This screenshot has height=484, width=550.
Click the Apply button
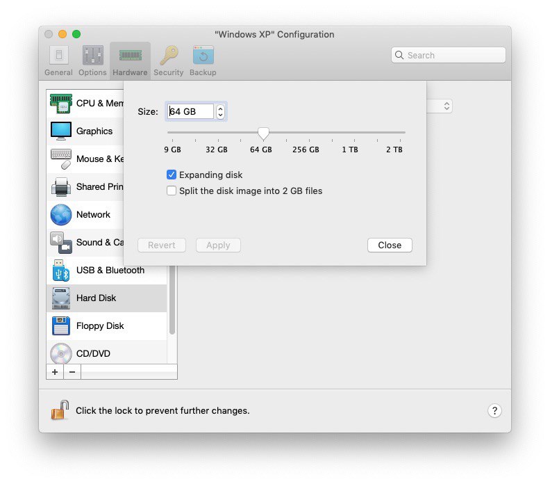point(218,245)
